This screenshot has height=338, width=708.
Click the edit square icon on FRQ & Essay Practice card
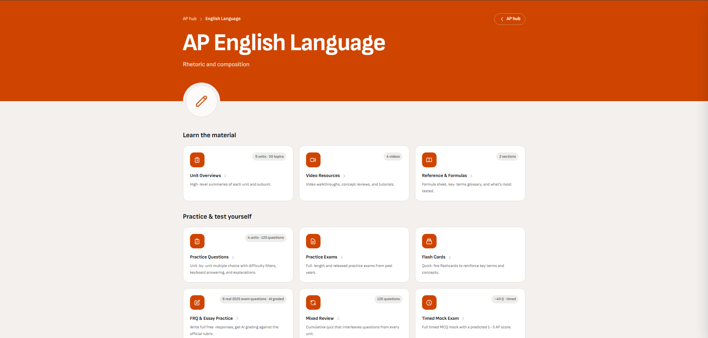tap(197, 303)
